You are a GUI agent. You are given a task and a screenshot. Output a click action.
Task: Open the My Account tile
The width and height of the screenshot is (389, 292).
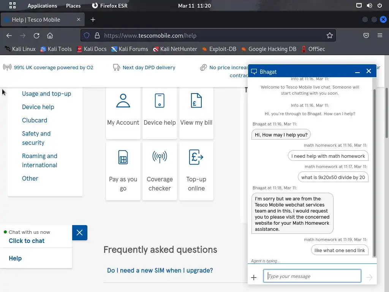[123, 113]
